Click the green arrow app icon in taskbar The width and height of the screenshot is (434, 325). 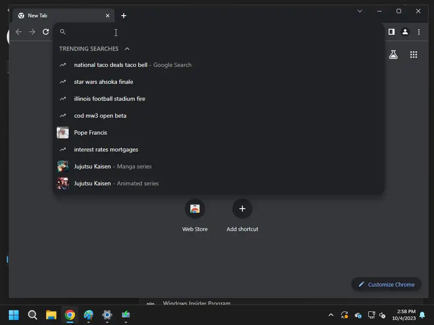(125, 315)
